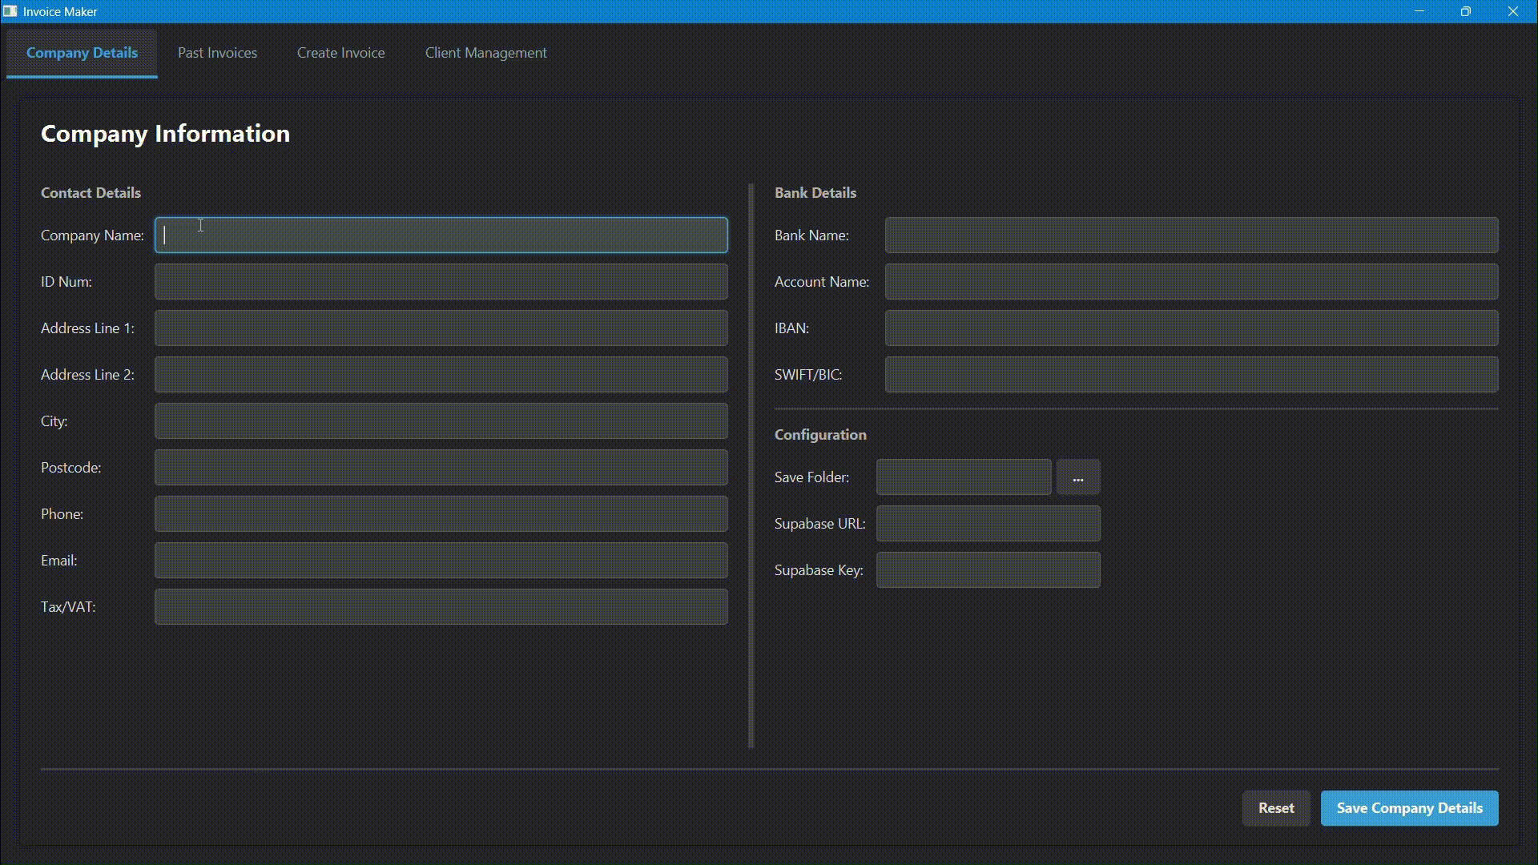Select the City input field
The image size is (1538, 865).
coord(441,420)
